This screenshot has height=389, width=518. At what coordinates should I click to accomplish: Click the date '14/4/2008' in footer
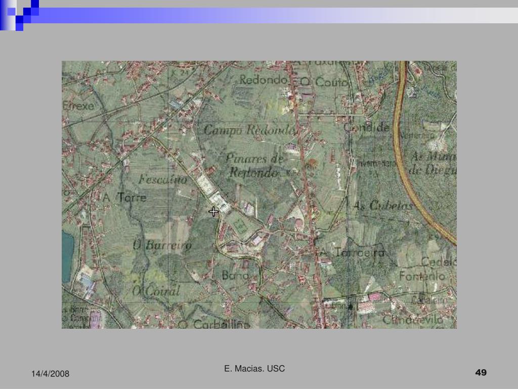50,374
